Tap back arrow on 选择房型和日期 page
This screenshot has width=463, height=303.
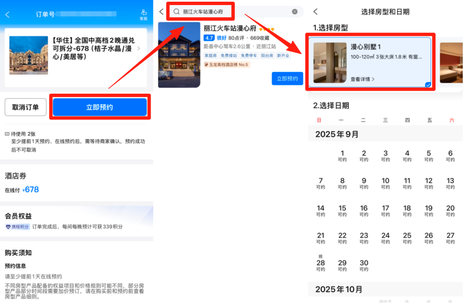click(x=315, y=12)
